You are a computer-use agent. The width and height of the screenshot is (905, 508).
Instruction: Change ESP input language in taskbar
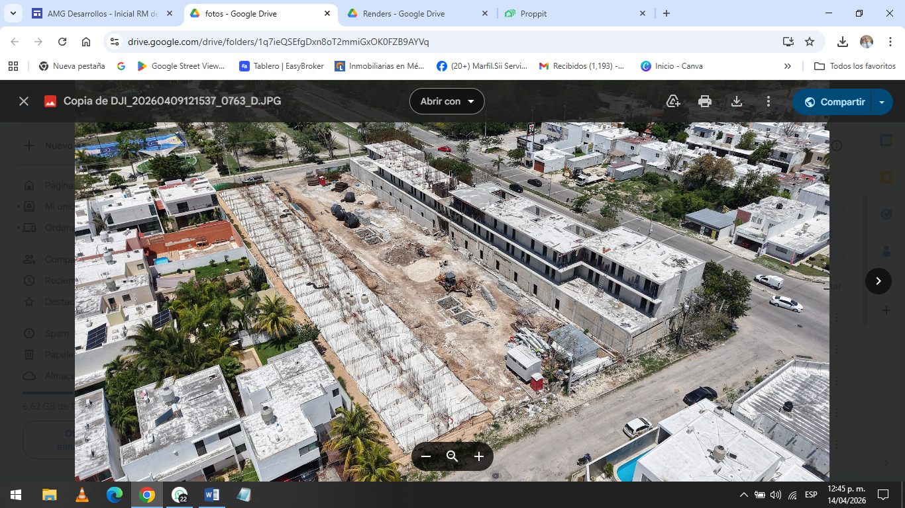click(811, 495)
